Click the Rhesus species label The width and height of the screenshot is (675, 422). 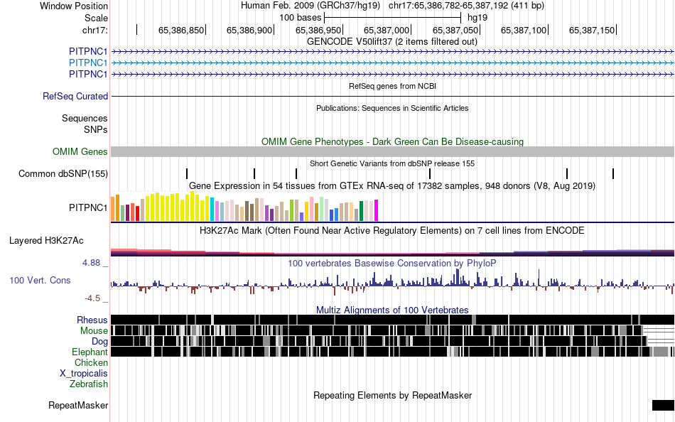coord(92,320)
